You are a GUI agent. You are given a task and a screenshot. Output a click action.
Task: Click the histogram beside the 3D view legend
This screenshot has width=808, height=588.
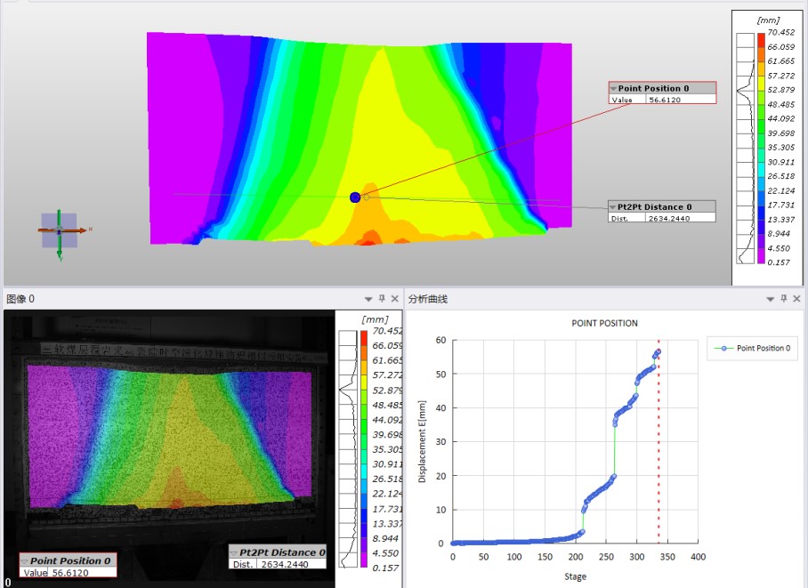(746, 147)
